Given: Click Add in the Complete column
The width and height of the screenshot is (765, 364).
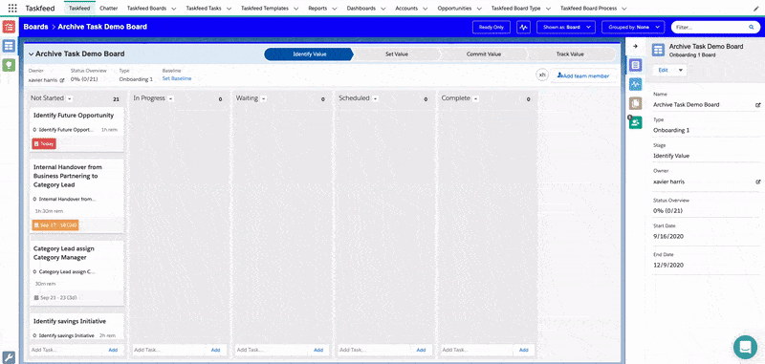Looking at the screenshot, I should [523, 350].
